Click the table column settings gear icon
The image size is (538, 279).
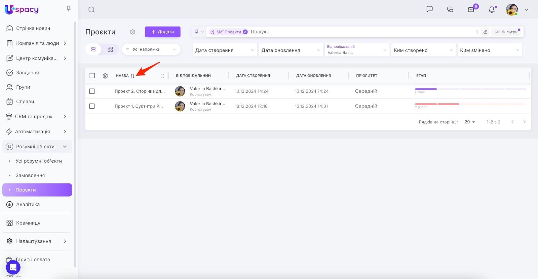pyautogui.click(x=105, y=76)
